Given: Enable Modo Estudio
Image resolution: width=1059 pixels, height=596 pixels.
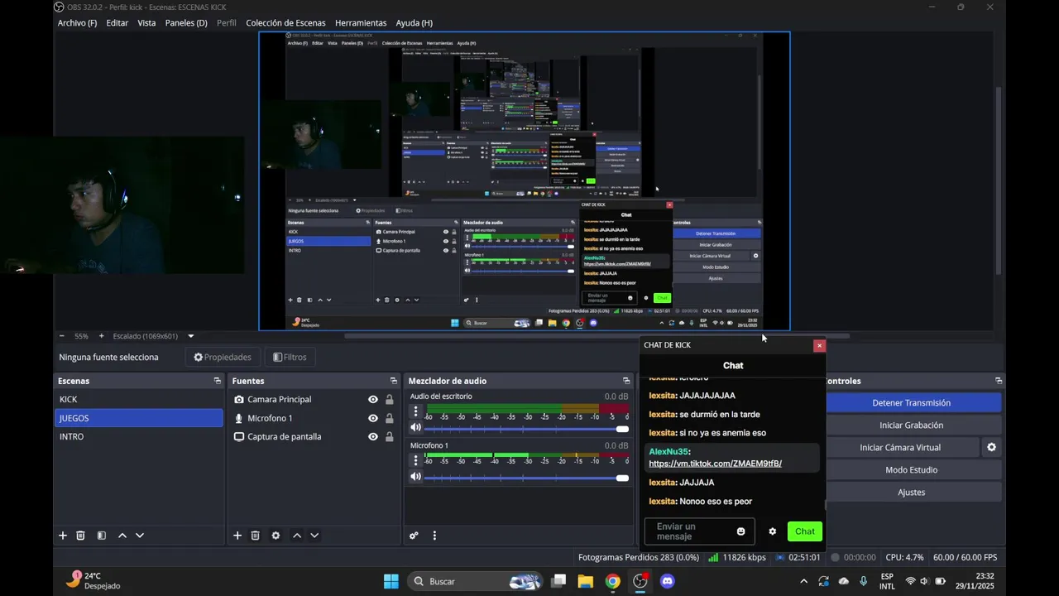Looking at the screenshot, I should pyautogui.click(x=912, y=469).
